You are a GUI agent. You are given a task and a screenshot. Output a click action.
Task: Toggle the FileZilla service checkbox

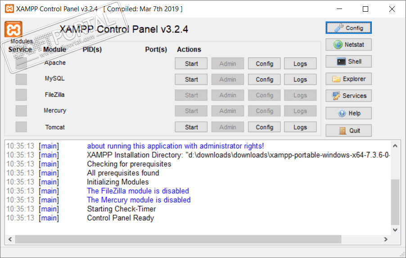point(21,95)
